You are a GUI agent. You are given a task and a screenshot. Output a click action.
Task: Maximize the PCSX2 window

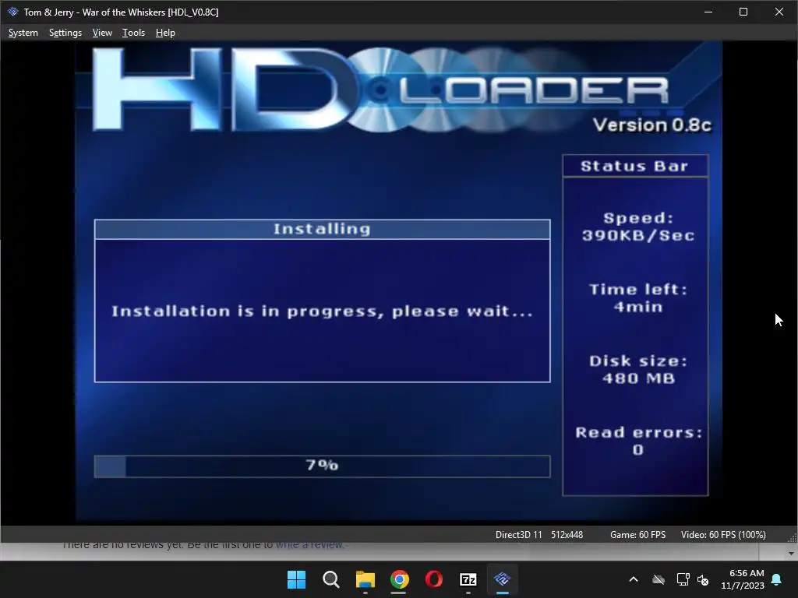pyautogui.click(x=743, y=12)
